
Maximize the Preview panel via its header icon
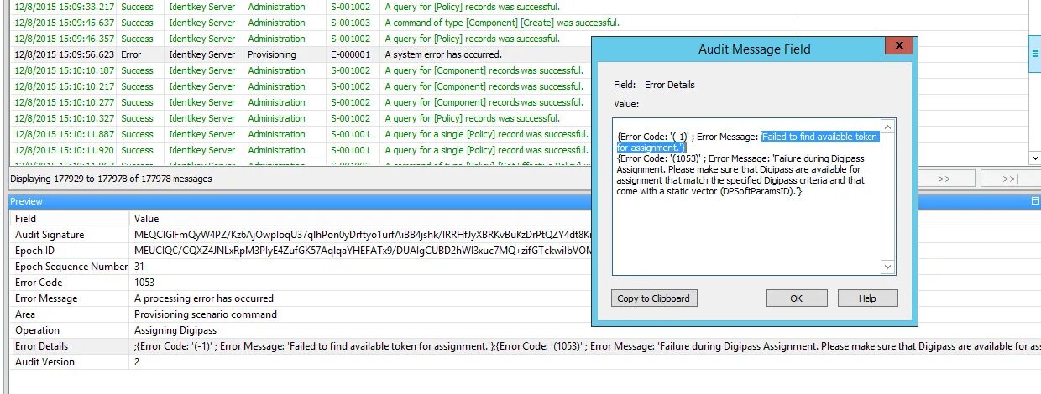(1034, 201)
